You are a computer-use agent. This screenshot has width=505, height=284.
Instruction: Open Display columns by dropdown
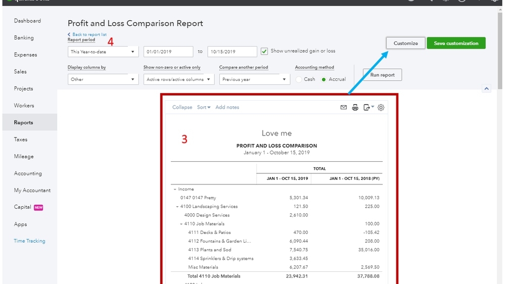(103, 79)
